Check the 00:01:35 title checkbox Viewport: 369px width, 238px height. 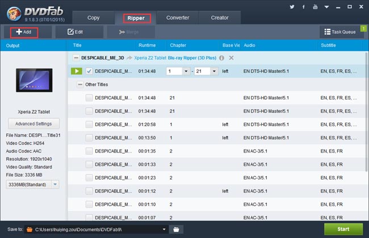(89, 151)
